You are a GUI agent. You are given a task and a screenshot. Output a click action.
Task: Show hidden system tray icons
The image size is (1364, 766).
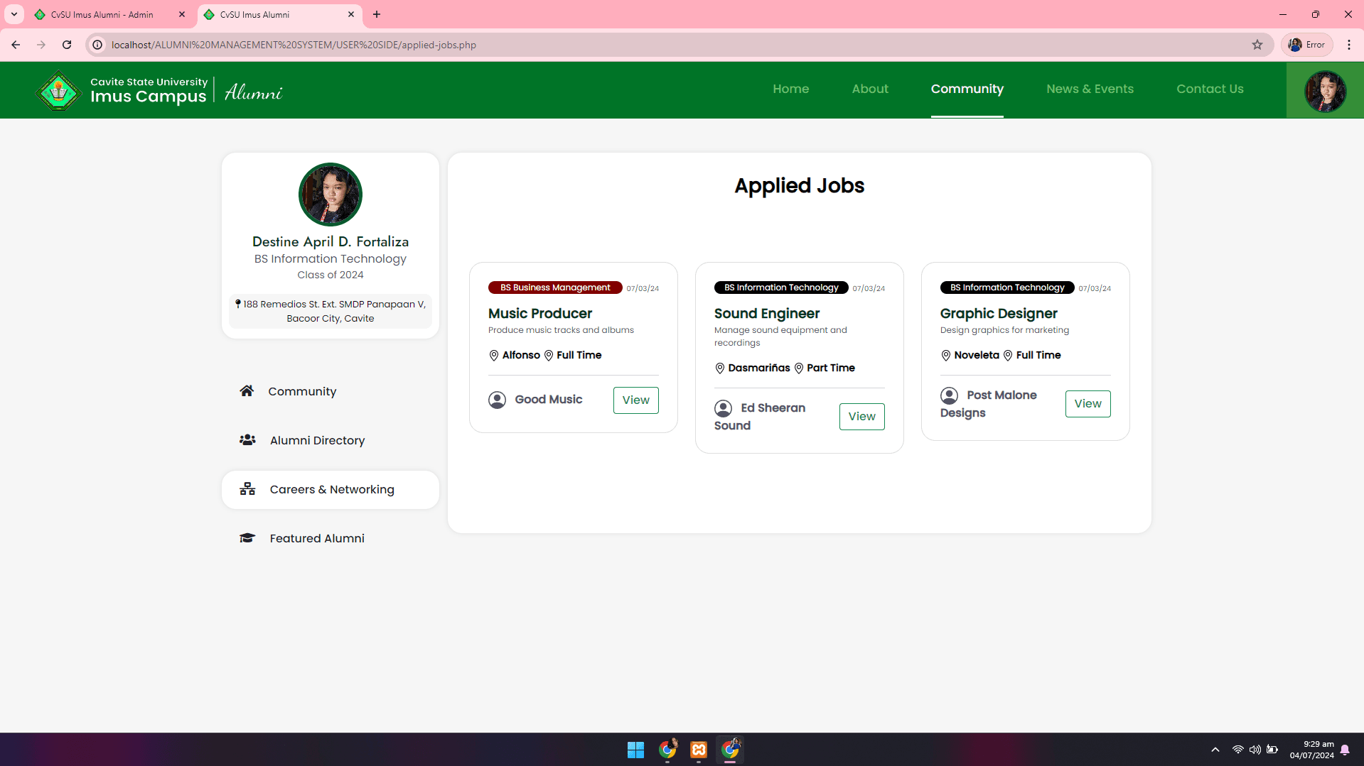(x=1215, y=750)
